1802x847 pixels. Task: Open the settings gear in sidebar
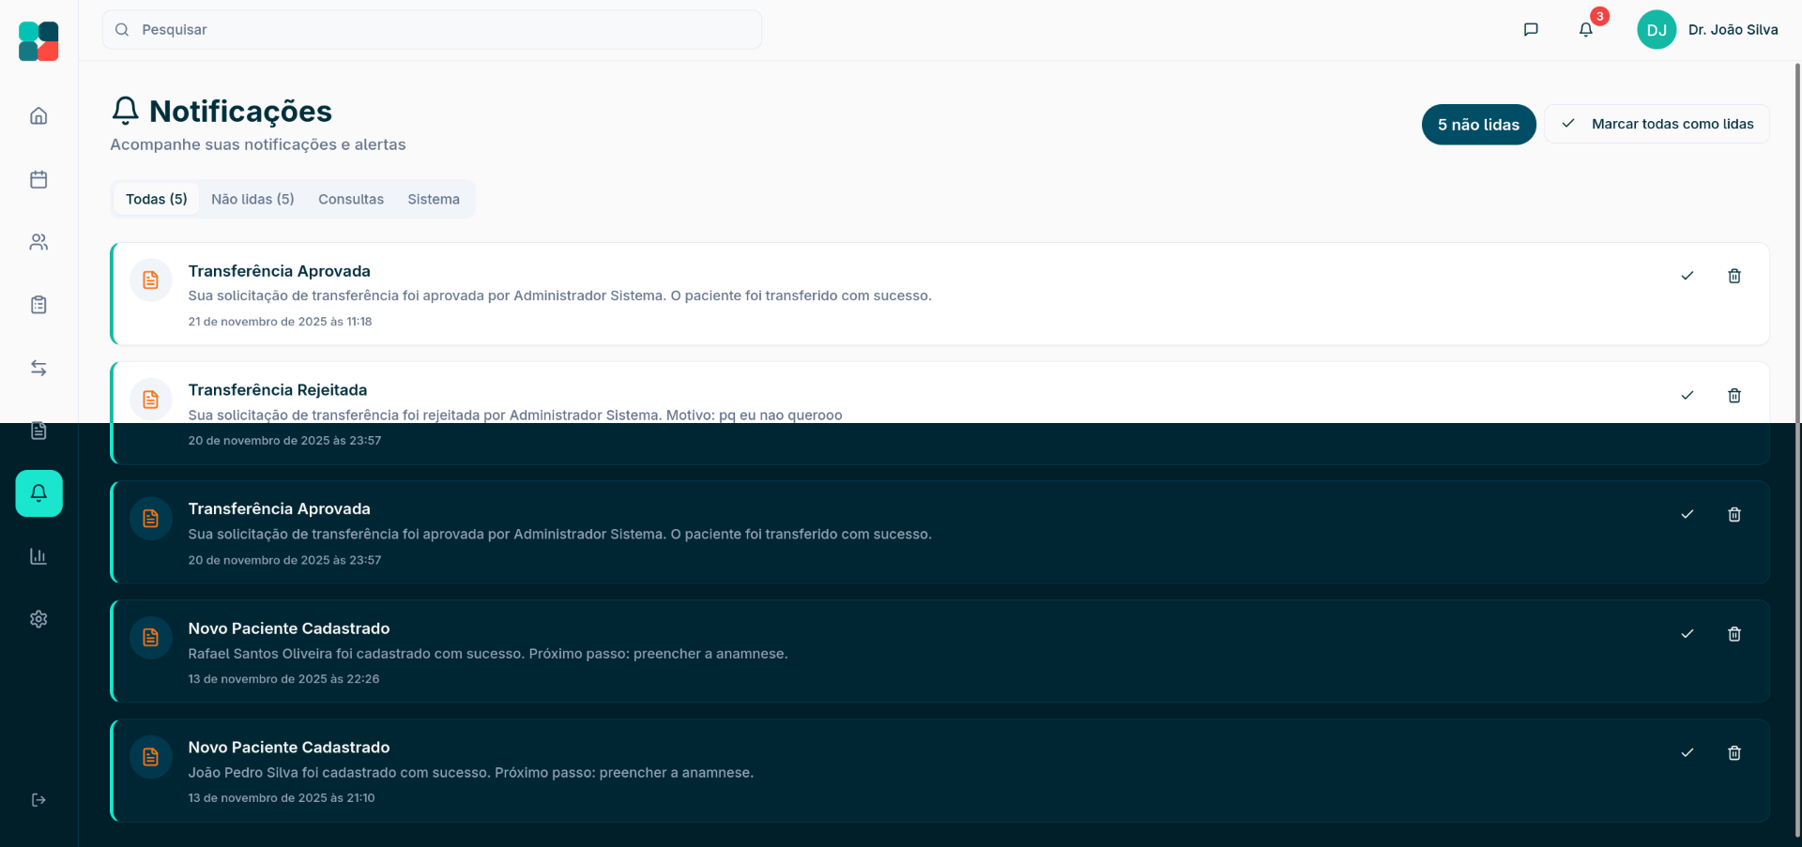pos(38,619)
